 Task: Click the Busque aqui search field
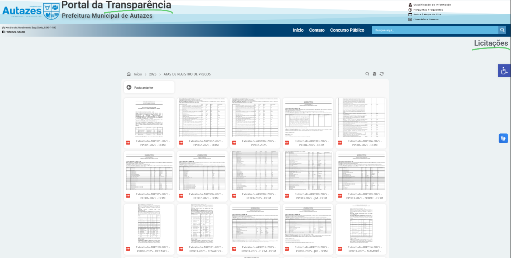click(434, 30)
